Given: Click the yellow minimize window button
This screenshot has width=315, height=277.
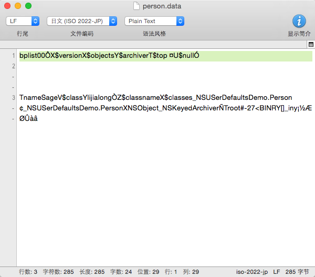Looking at the screenshot, I should point(18,6).
